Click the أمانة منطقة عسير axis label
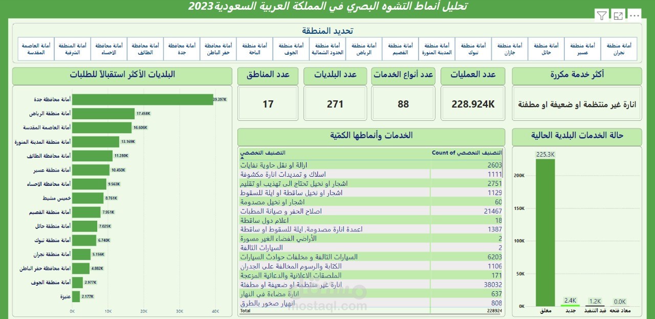This screenshot has width=655, height=319. pos(51,170)
